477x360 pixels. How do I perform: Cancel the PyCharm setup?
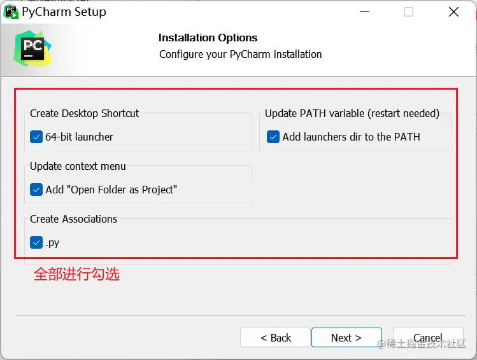coord(428,338)
